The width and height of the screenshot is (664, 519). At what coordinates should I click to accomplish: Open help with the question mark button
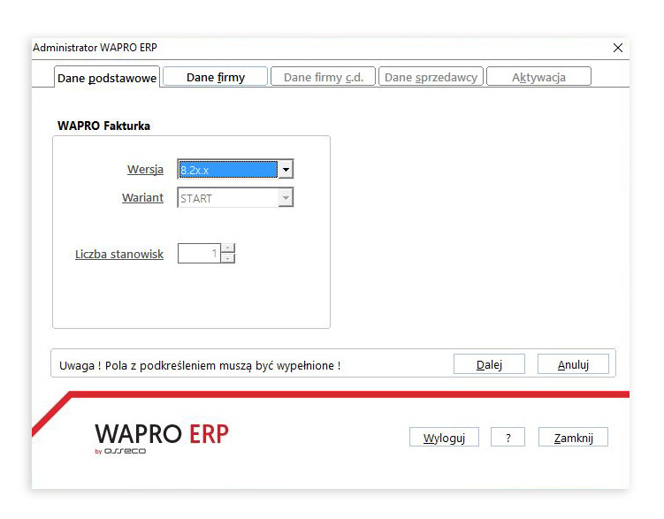coord(508,437)
